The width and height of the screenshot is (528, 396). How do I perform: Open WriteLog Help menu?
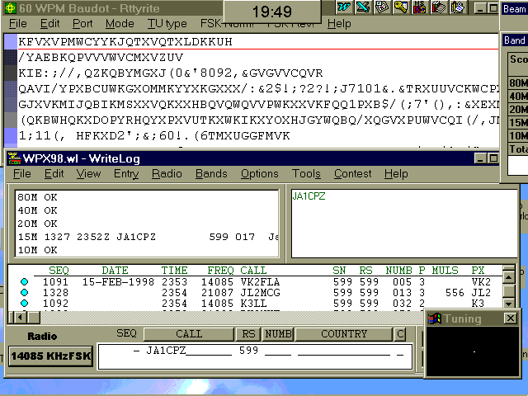coord(396,174)
